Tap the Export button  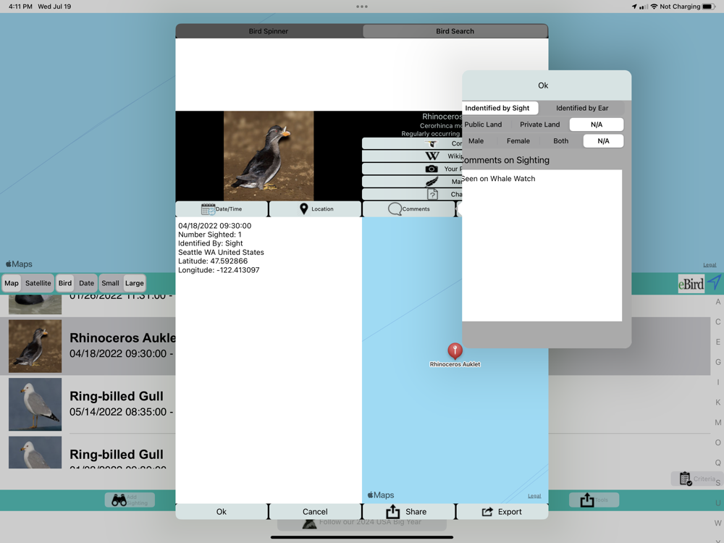tap(502, 512)
